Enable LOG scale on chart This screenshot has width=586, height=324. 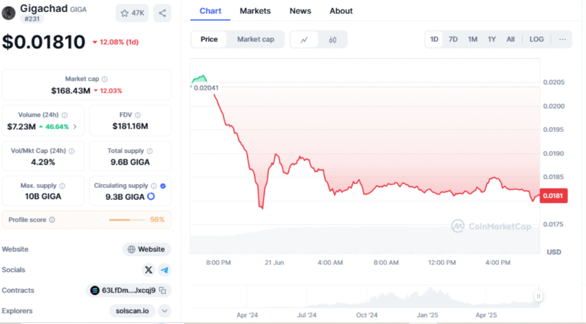[536, 39]
